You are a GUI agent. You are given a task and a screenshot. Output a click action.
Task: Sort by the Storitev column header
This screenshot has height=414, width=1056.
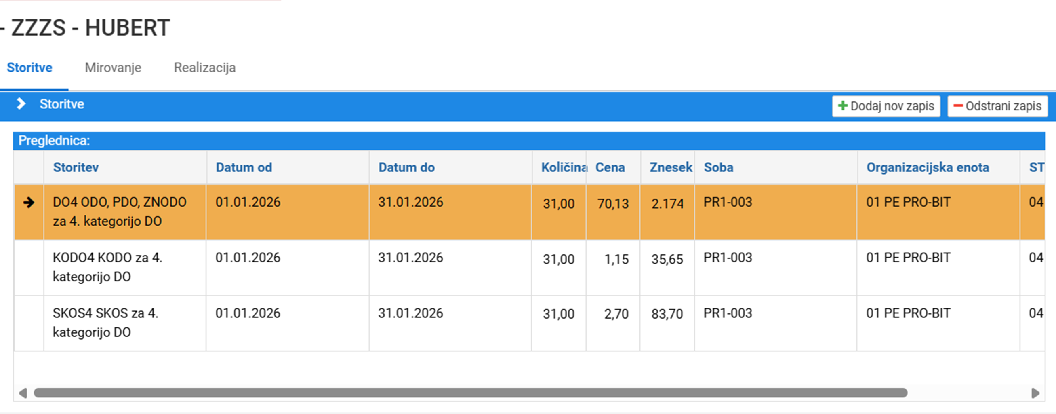point(76,167)
